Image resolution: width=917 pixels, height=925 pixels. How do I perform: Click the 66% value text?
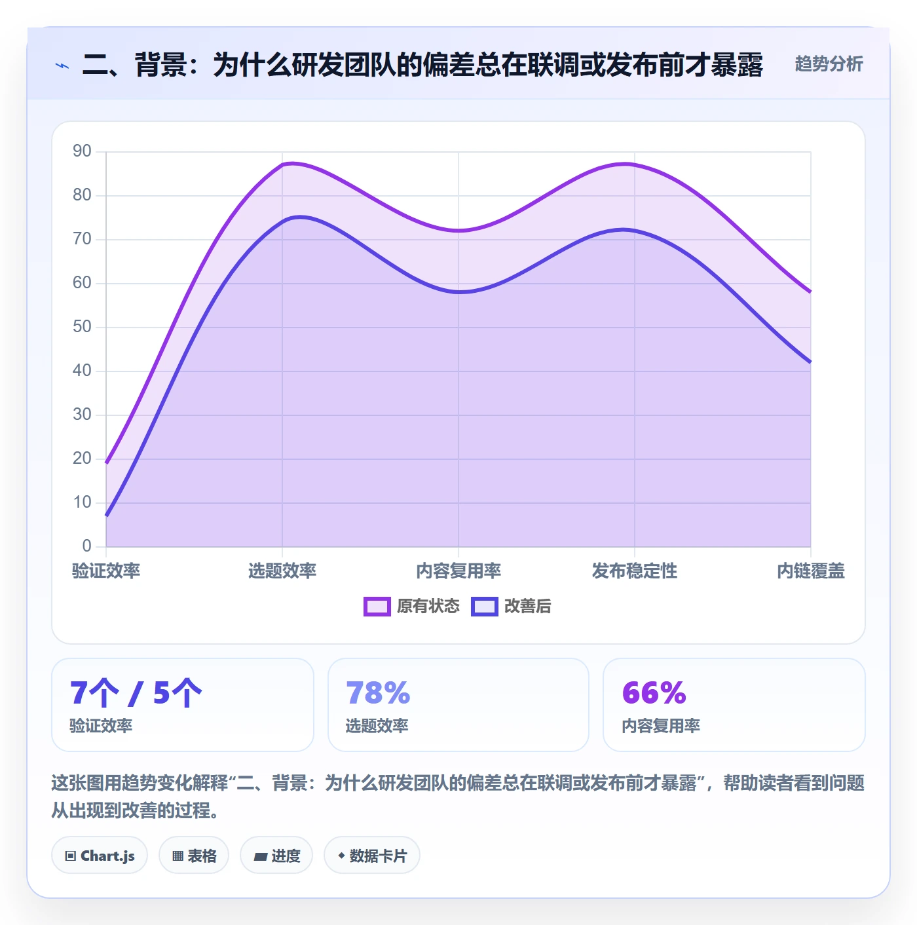[654, 693]
